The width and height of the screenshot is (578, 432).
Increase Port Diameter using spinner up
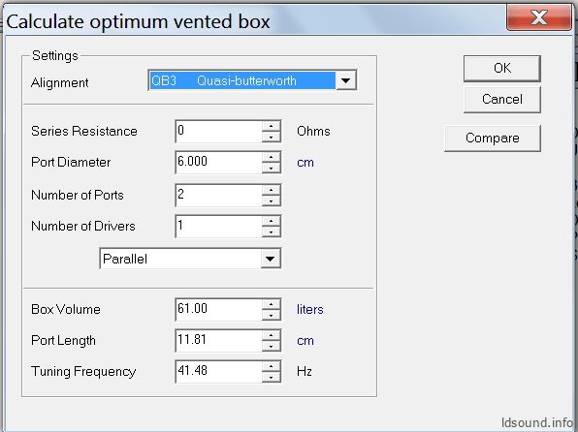272,157
